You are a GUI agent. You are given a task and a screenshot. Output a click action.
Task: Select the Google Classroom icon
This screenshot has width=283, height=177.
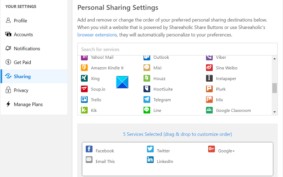[209, 110]
